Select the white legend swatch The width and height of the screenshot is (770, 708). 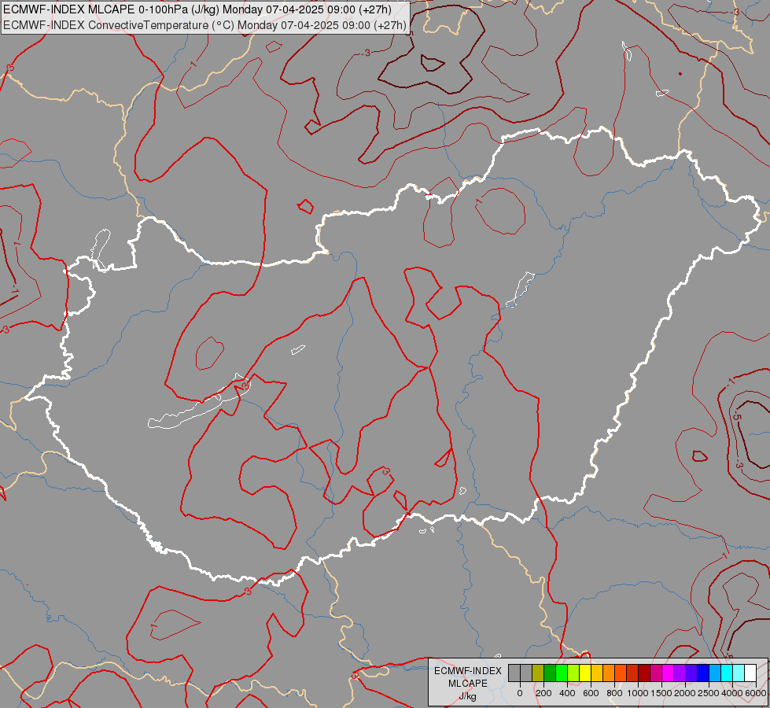[750, 673]
